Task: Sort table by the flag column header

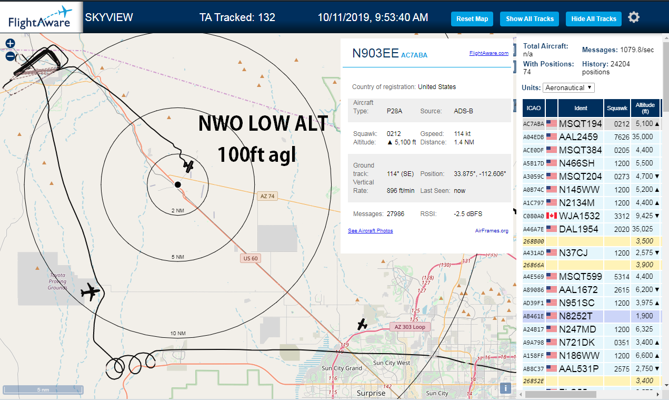Action: click(x=552, y=108)
